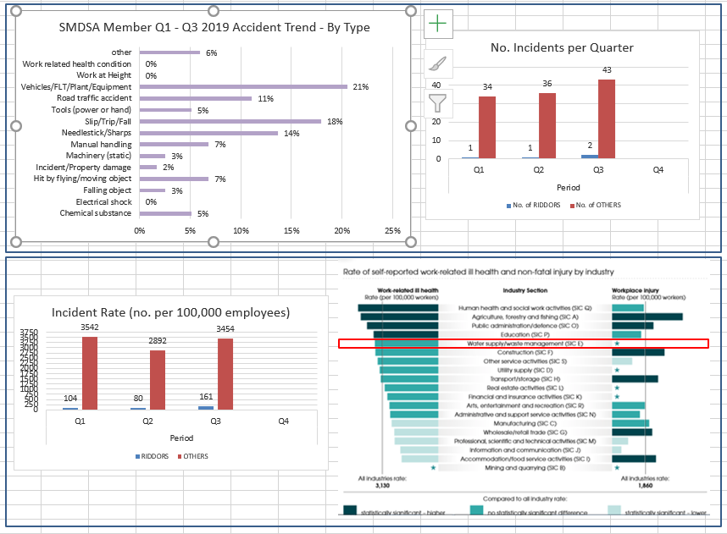
Task: Click top-left resize handle of Accident Trend chart
Action: pos(14,10)
